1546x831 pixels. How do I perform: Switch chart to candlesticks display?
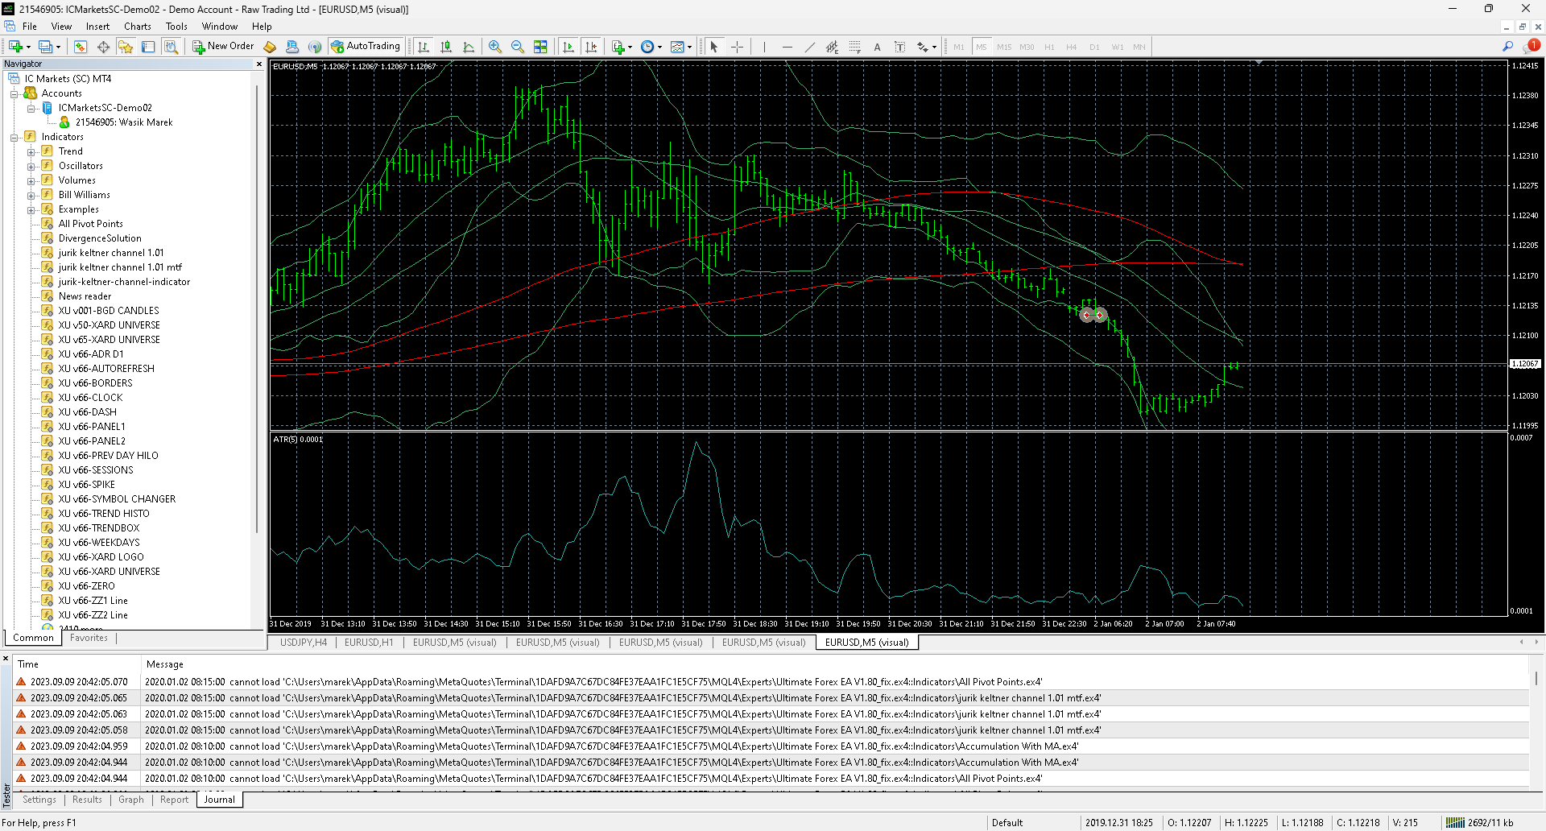446,47
